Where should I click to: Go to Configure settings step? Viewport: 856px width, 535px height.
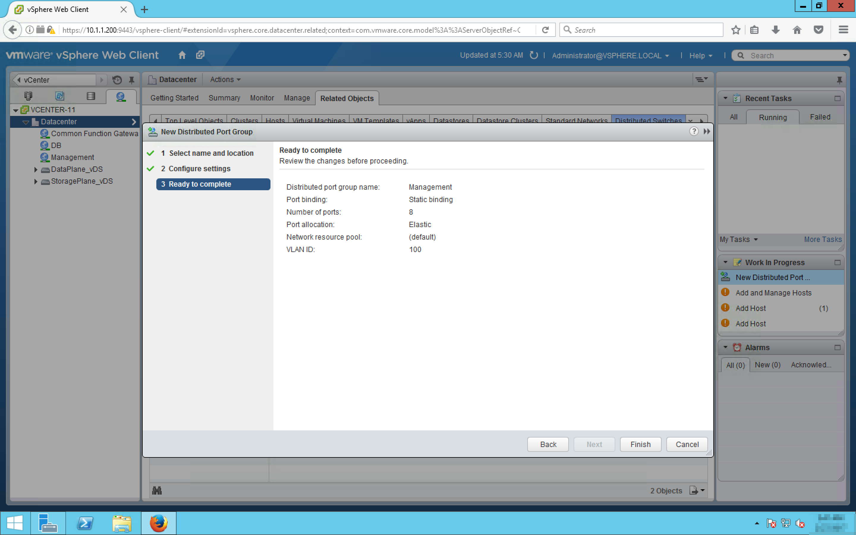pyautogui.click(x=199, y=169)
